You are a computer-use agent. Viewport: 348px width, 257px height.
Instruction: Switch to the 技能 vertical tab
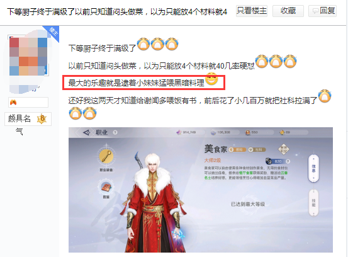coord(313,203)
